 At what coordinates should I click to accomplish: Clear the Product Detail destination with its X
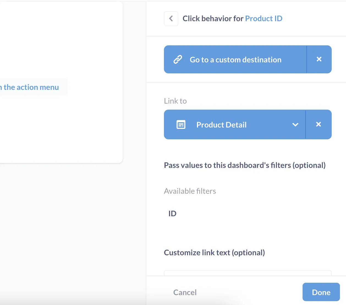319,124
